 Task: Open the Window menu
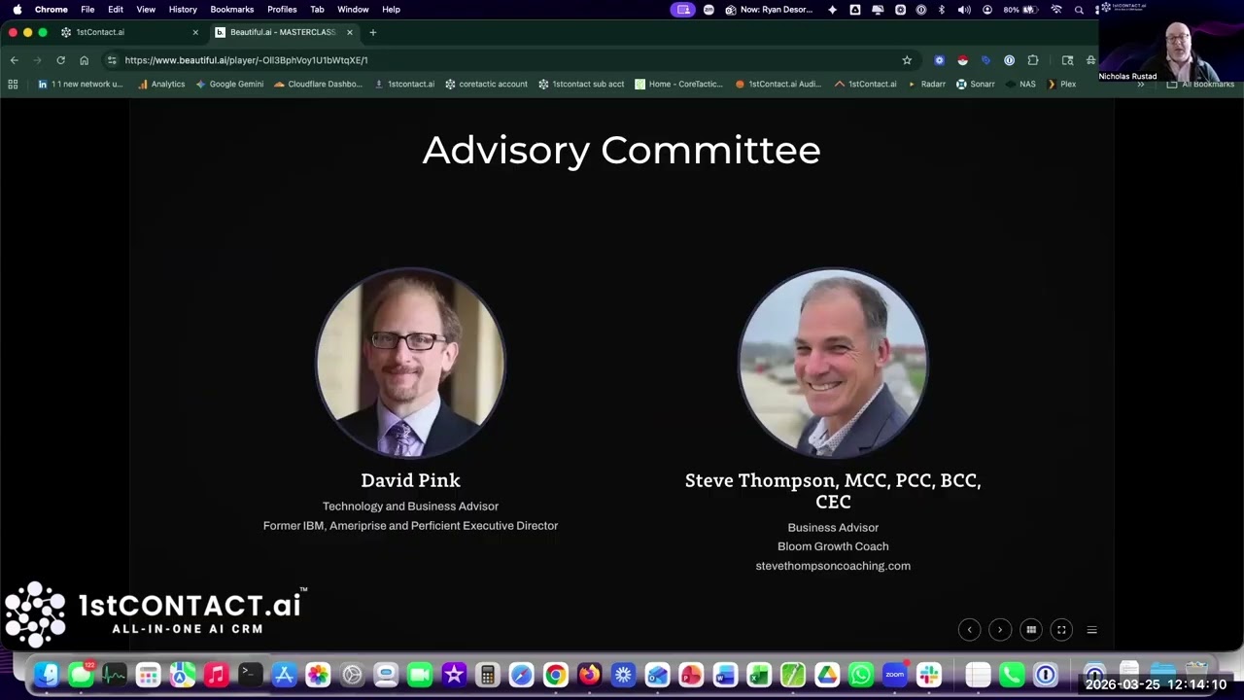(353, 9)
